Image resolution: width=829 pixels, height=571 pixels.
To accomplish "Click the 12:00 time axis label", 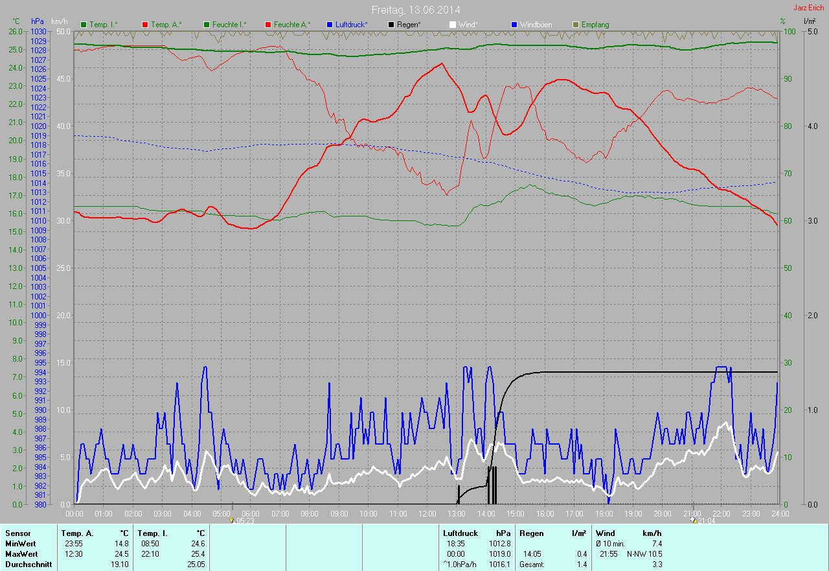I will [x=427, y=513].
